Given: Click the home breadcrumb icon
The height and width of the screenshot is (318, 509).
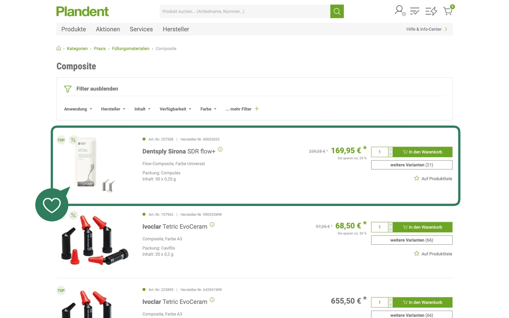Looking at the screenshot, I should tap(59, 48).
